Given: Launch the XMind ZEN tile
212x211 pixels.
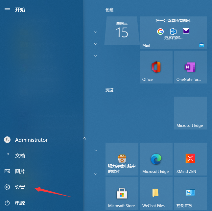Looking at the screenshot, I should (x=190, y=159).
